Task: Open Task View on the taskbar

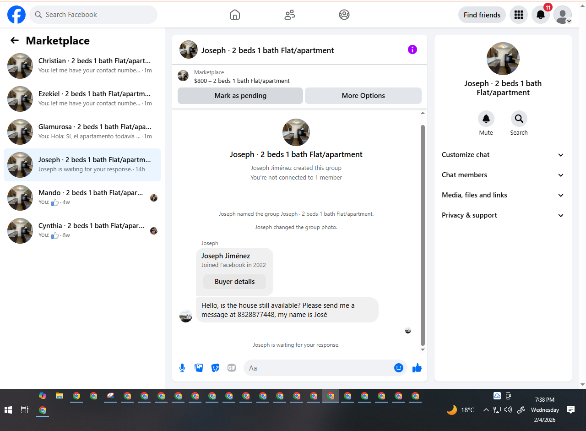Action: pyautogui.click(x=25, y=410)
